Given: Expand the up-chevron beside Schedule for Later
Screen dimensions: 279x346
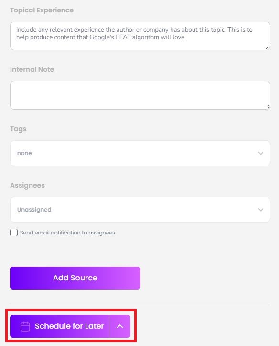Looking at the screenshot, I should 120,326.
